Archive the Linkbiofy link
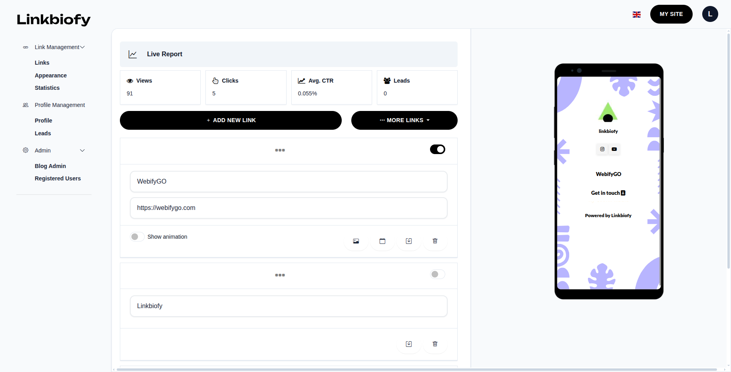The width and height of the screenshot is (731, 372). pyautogui.click(x=409, y=344)
